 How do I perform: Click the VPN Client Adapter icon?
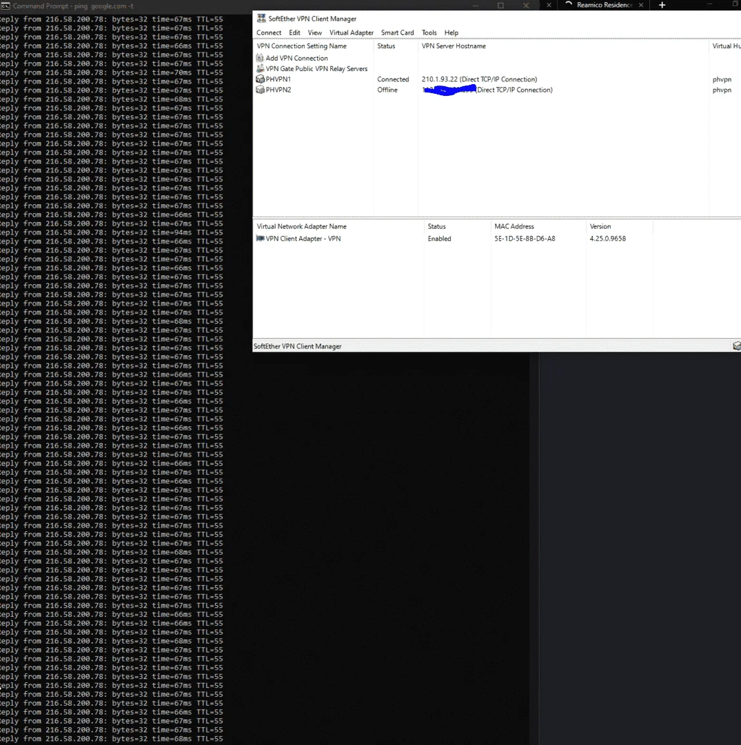coord(260,239)
